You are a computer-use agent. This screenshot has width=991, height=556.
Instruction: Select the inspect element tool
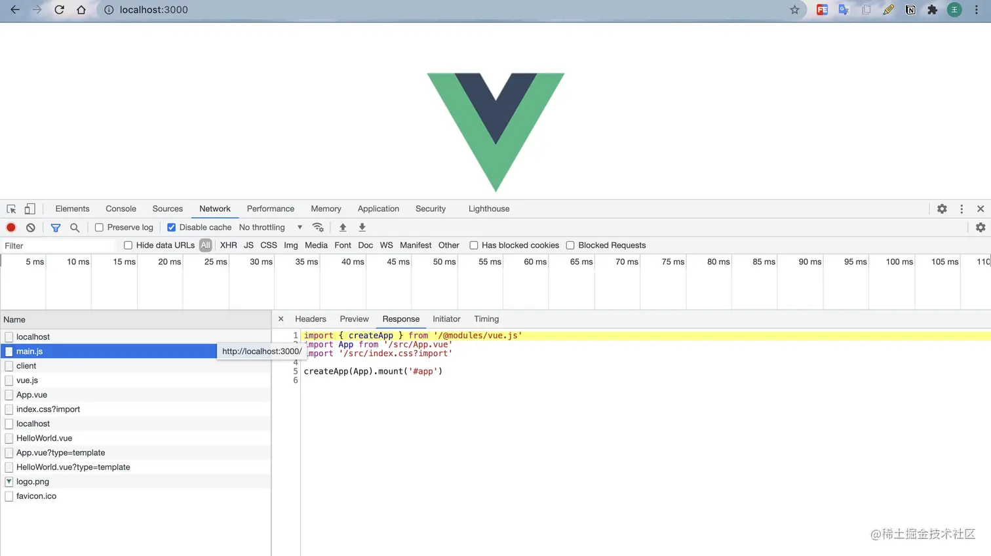(10, 208)
